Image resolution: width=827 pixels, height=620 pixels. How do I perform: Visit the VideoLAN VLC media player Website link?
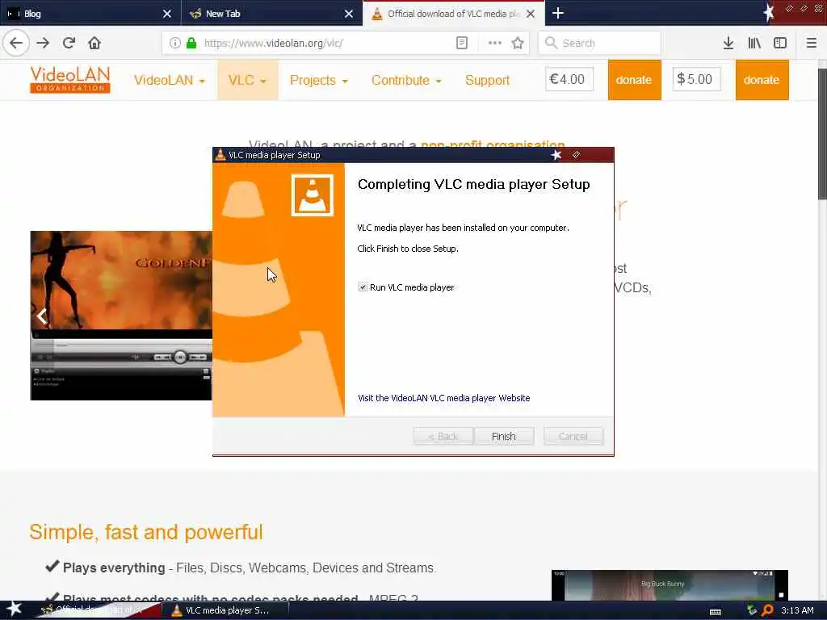(x=443, y=398)
